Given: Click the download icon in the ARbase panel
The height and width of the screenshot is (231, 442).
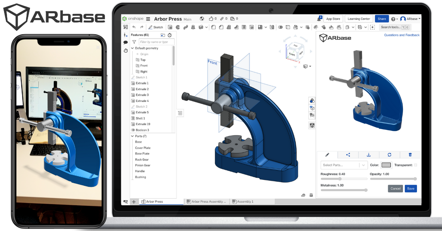Looking at the screenshot, I should point(369,154).
